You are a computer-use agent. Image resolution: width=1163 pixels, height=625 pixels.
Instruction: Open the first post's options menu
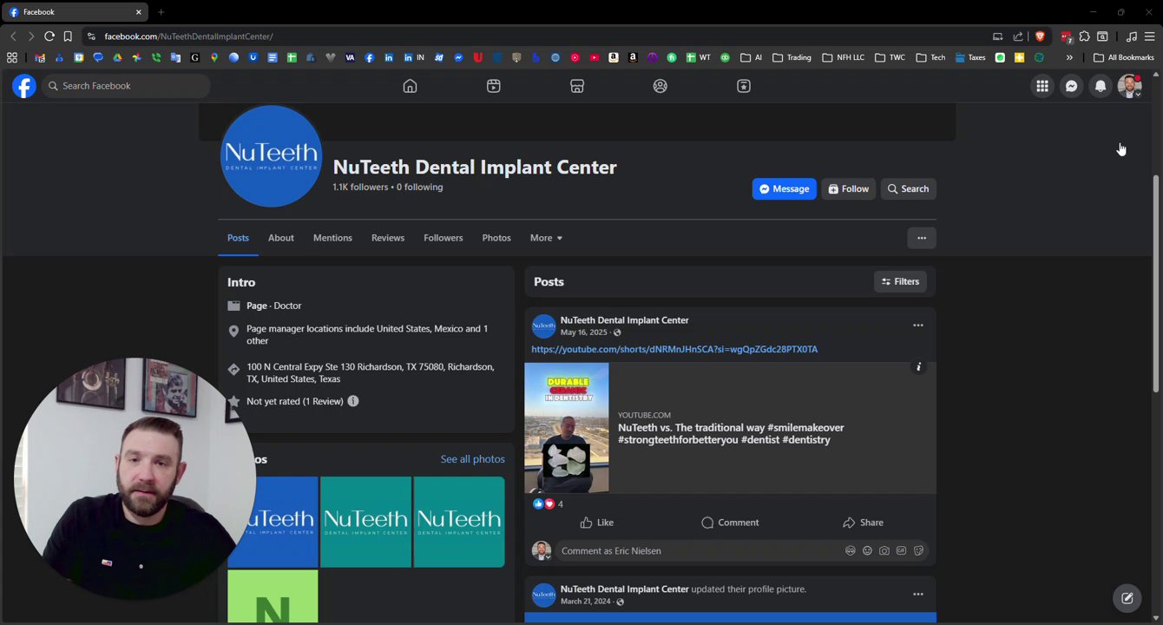917,326
